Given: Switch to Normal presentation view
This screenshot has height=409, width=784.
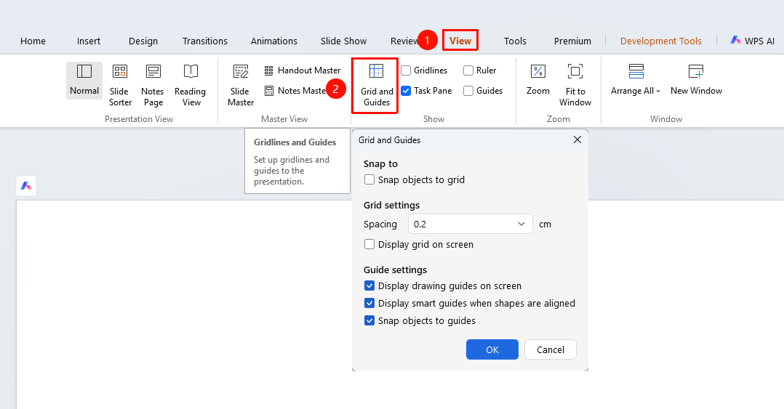Looking at the screenshot, I should click(84, 81).
